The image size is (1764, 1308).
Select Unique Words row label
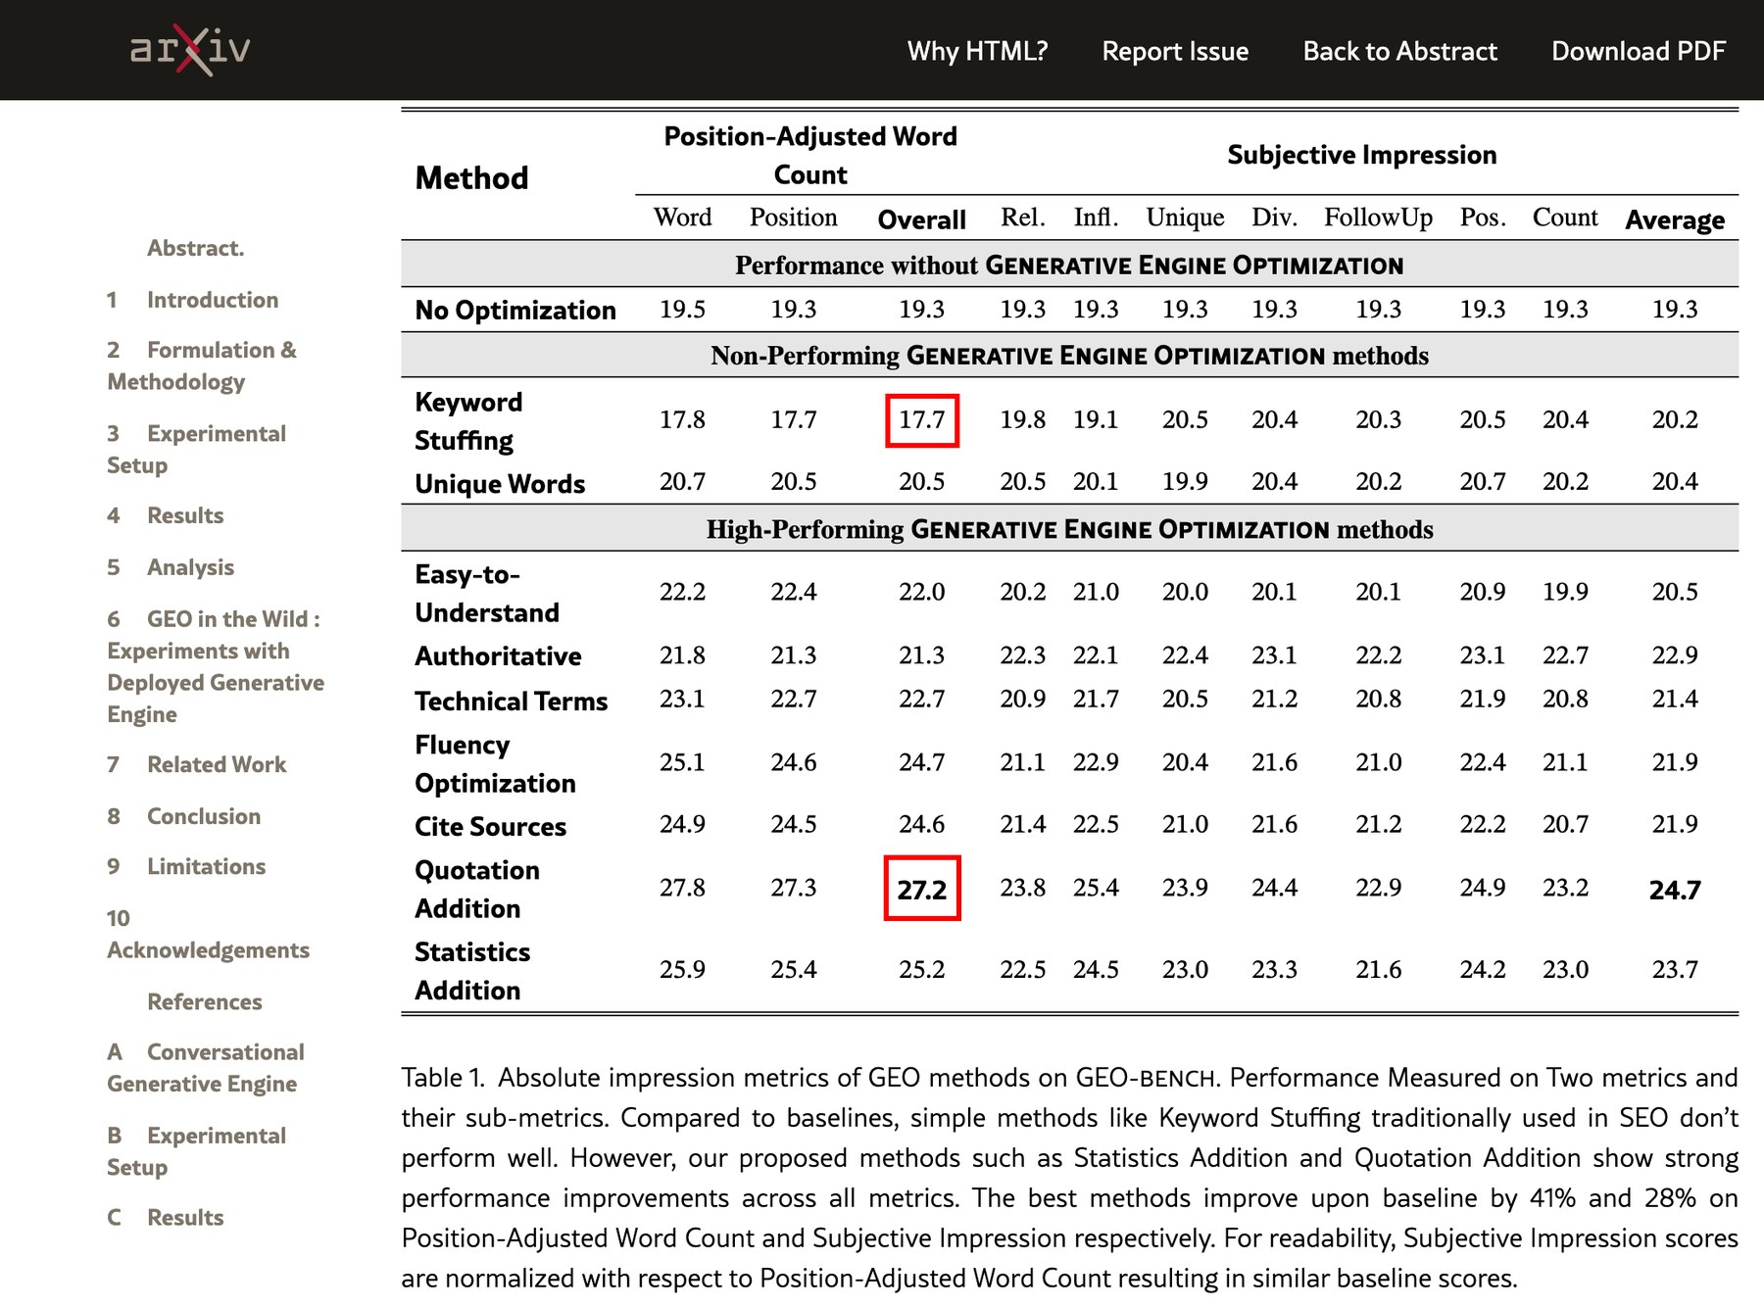500,483
